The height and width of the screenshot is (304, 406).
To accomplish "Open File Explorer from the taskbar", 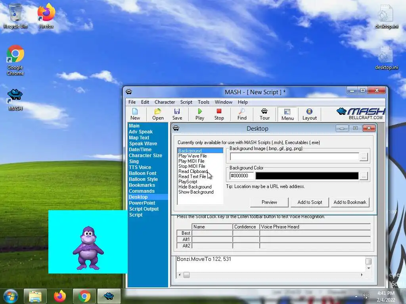I will 35,296.
